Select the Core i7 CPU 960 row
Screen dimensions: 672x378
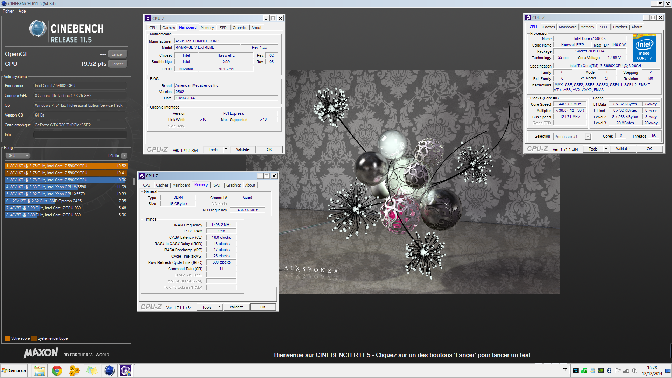[x=66, y=208]
